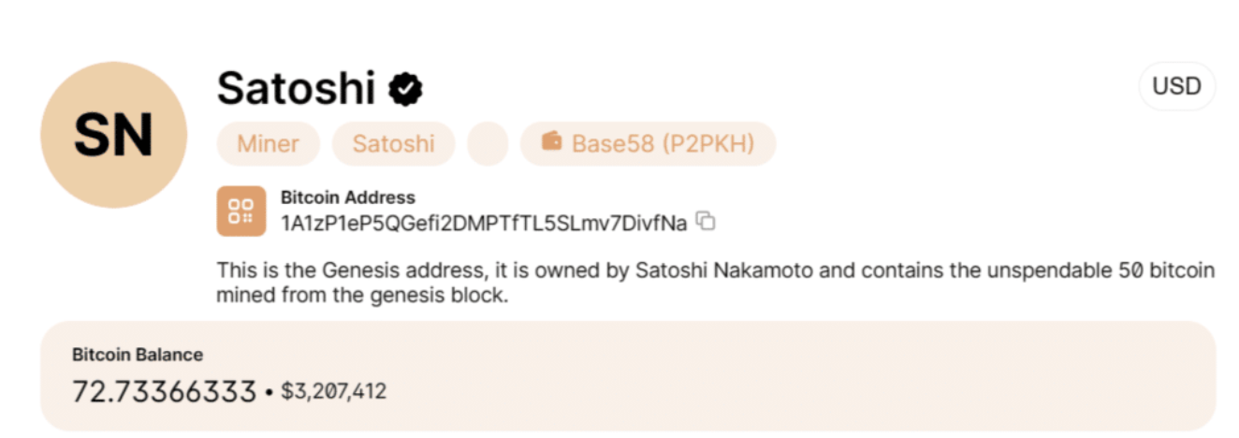Click the words Satoshi Nakamoto in the description
The height and width of the screenshot is (438, 1239).
click(713, 271)
